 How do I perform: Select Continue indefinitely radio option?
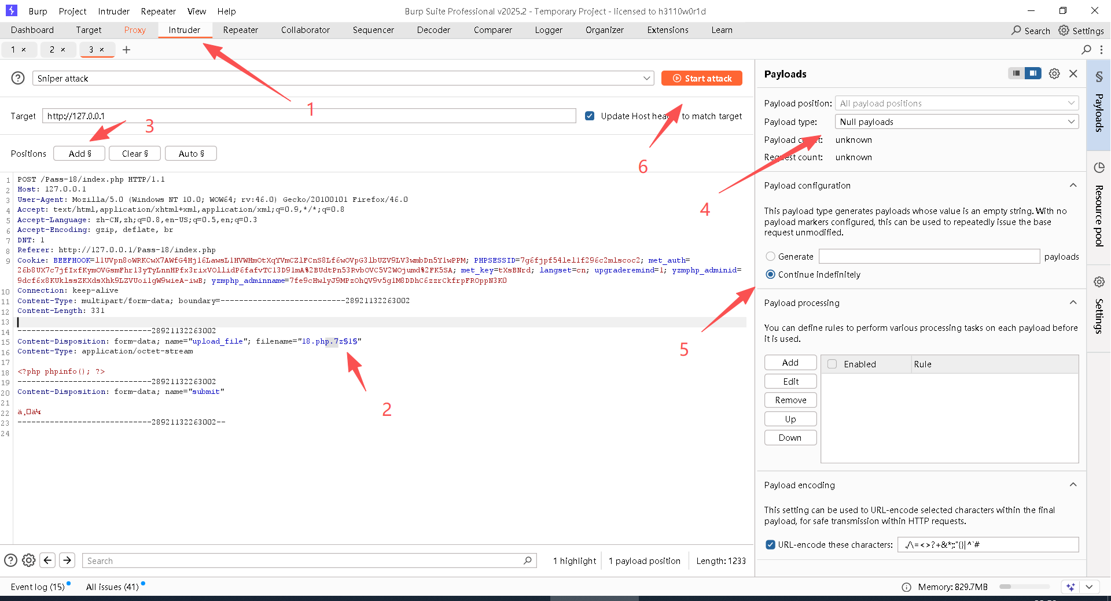point(770,274)
